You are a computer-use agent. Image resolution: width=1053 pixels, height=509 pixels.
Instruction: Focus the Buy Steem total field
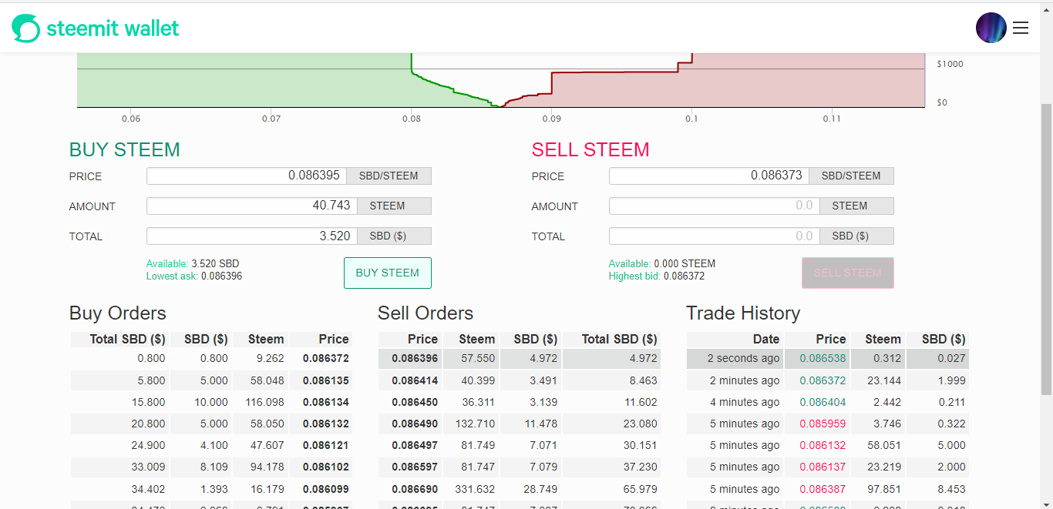pyautogui.click(x=247, y=236)
